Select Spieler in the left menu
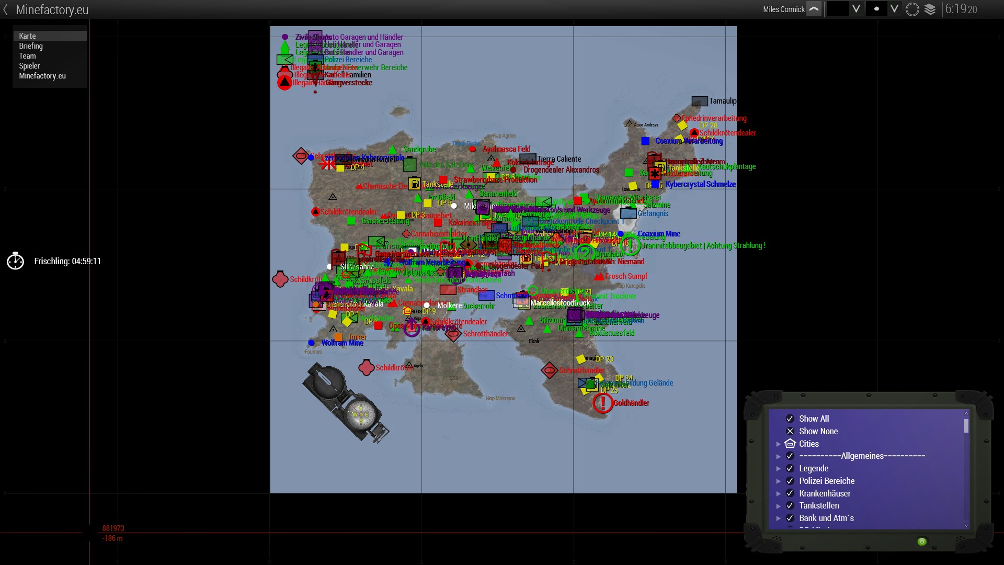1004x565 pixels. point(29,66)
